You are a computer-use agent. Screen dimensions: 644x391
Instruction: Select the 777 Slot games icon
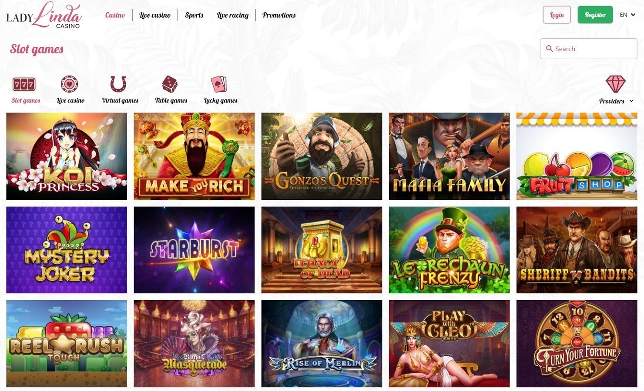pos(24,84)
